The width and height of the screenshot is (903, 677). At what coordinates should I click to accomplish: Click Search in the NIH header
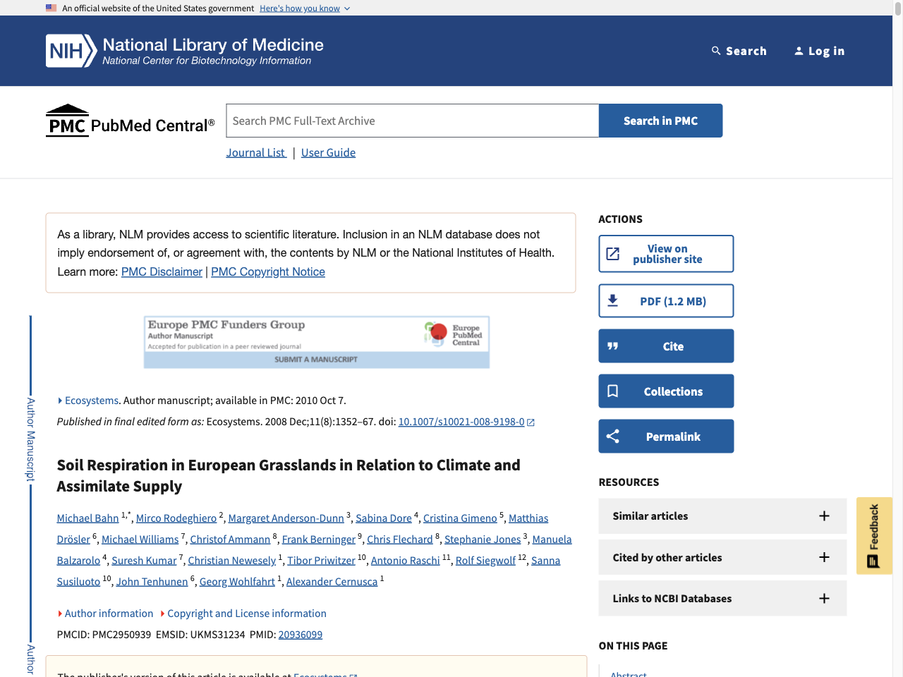click(x=739, y=51)
